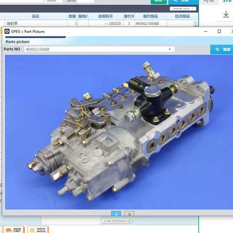Expand the Parts NO dropdown arrow
Image resolution: width=233 pixels, height=233 pixels.
click(x=169, y=50)
